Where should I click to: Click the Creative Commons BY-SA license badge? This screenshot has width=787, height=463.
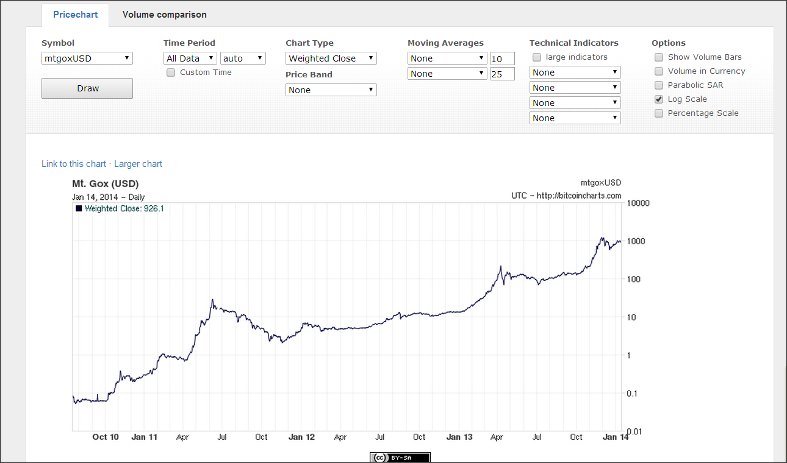point(400,458)
